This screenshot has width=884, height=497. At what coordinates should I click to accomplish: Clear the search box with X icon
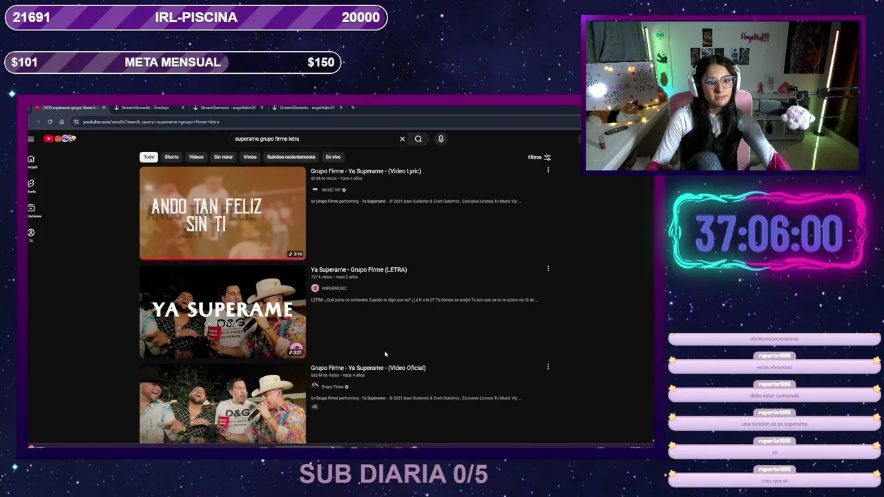402,139
